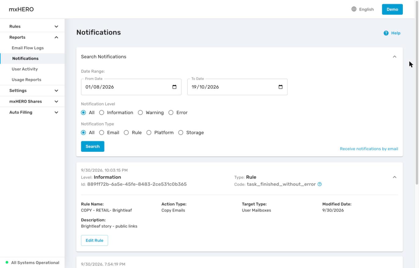Open the Notifications sidebar item

(x=32, y=58)
